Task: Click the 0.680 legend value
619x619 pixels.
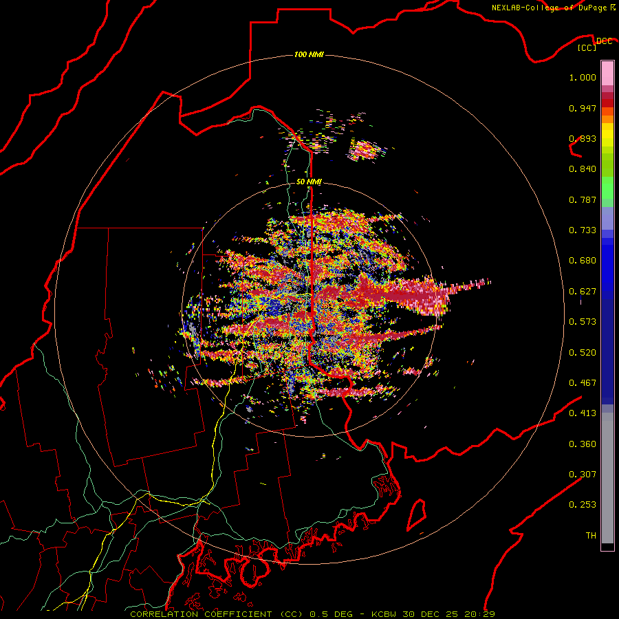Action: point(583,261)
